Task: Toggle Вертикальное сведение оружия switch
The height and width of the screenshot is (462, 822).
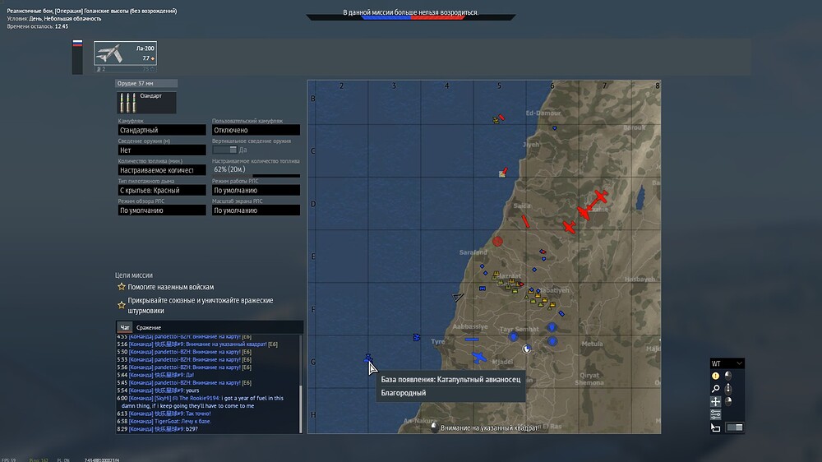Action: [225, 150]
